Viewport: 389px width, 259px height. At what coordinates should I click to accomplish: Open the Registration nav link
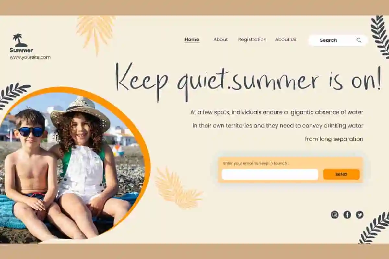click(252, 39)
